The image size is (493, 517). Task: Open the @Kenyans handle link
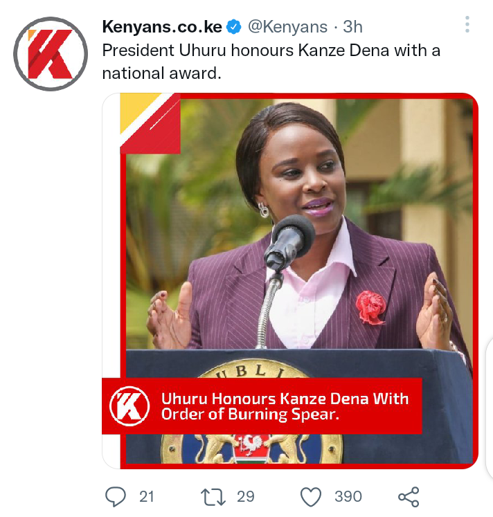click(x=287, y=27)
